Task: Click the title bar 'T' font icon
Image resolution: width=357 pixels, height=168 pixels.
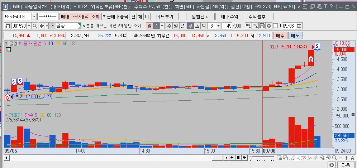Action: point(325,6)
